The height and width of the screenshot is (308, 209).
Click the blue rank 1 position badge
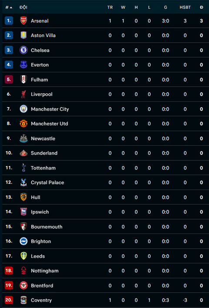pyautogui.click(x=9, y=20)
